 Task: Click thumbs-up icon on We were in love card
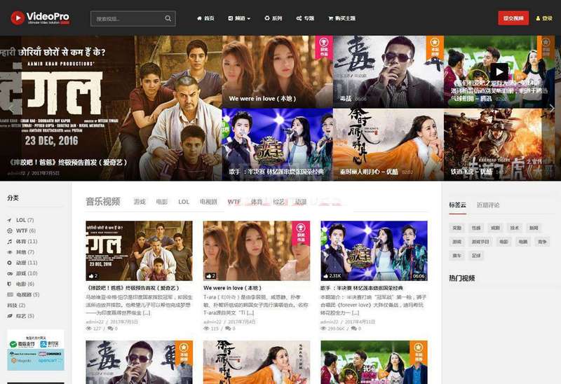208,275
